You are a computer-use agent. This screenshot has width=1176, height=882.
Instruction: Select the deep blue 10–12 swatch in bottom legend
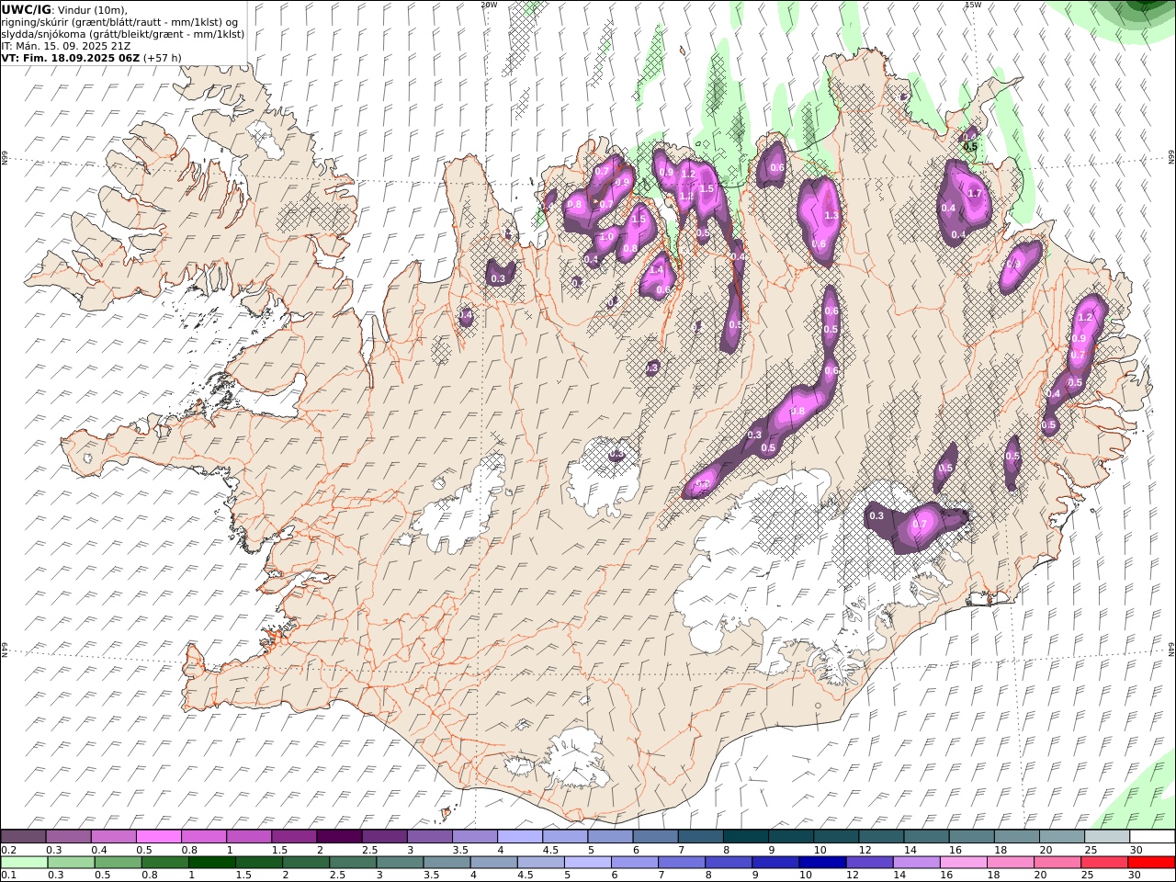(x=821, y=863)
